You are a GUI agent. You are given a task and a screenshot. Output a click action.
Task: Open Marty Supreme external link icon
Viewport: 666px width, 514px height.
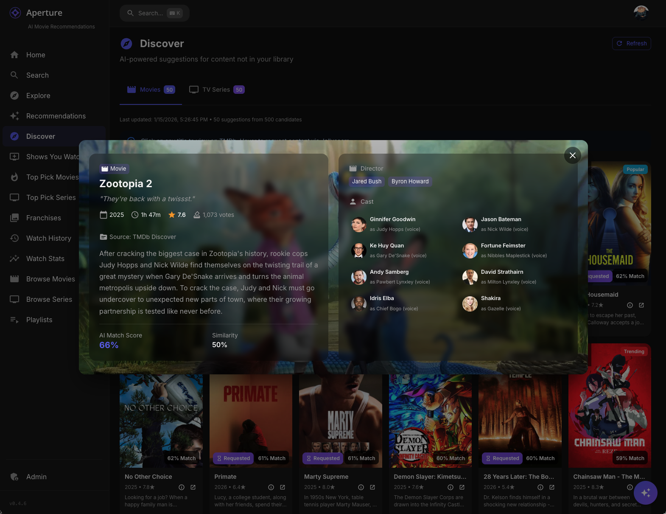pyautogui.click(x=372, y=487)
